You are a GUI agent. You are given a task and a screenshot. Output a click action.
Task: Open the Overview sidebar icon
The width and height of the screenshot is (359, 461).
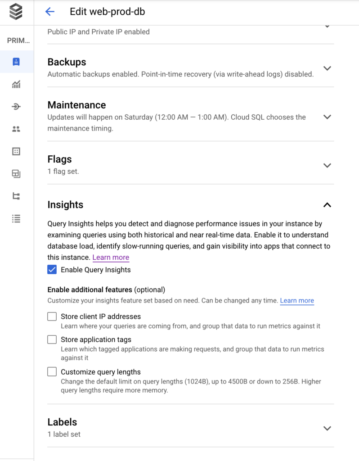pos(17,63)
